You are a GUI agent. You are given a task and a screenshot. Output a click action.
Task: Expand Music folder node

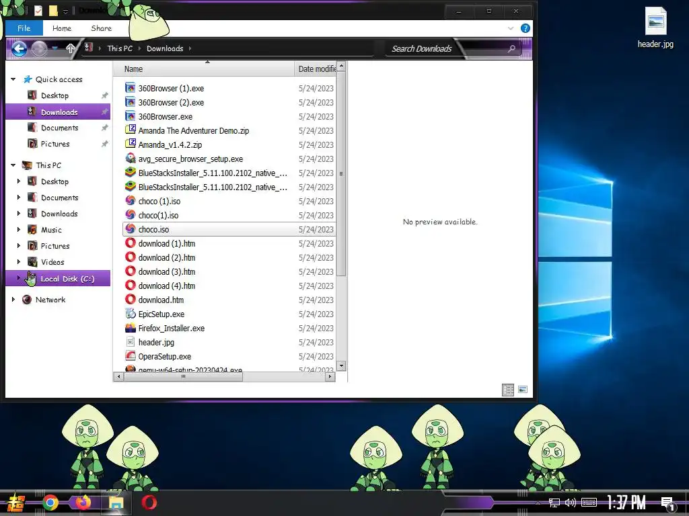(x=19, y=230)
